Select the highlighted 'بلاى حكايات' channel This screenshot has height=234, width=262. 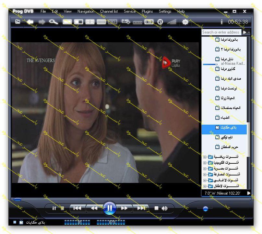pos(224,129)
